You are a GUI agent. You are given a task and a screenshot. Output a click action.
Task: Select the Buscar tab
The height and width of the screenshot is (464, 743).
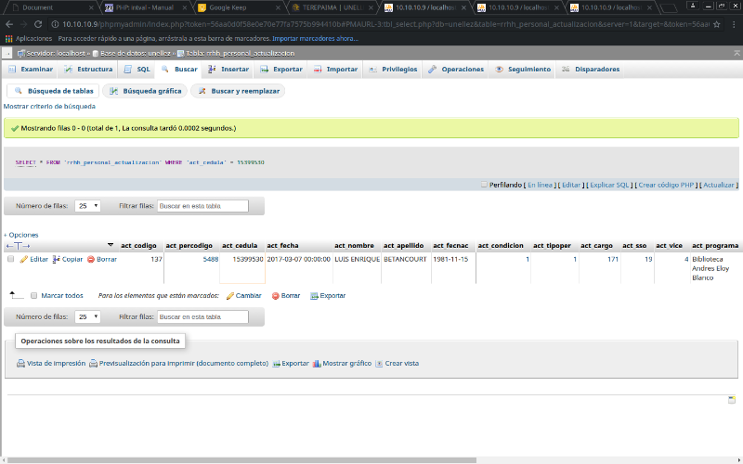(x=179, y=69)
